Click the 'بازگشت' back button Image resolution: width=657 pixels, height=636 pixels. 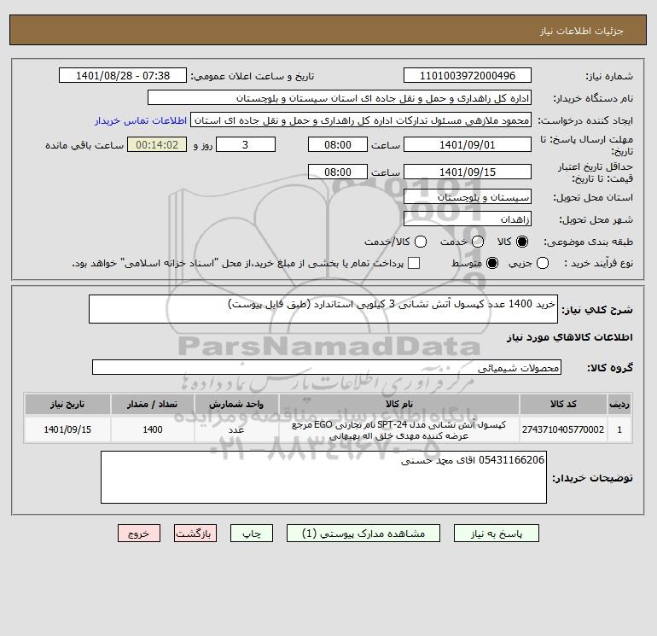(x=195, y=534)
